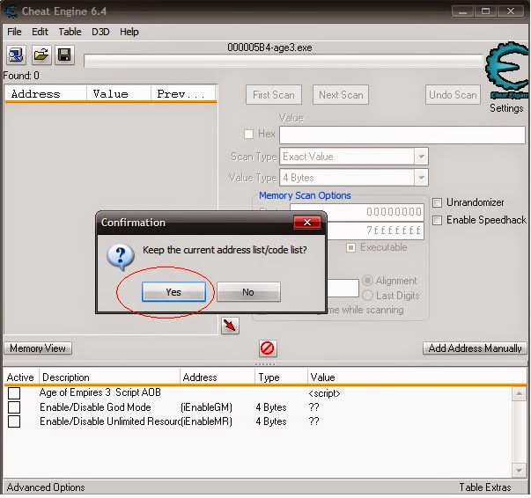
Task: Click the cheat table Value column header
Action: (322, 377)
